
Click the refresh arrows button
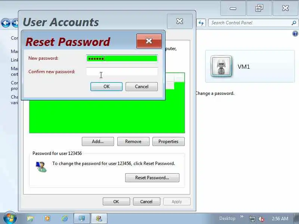tap(201, 23)
